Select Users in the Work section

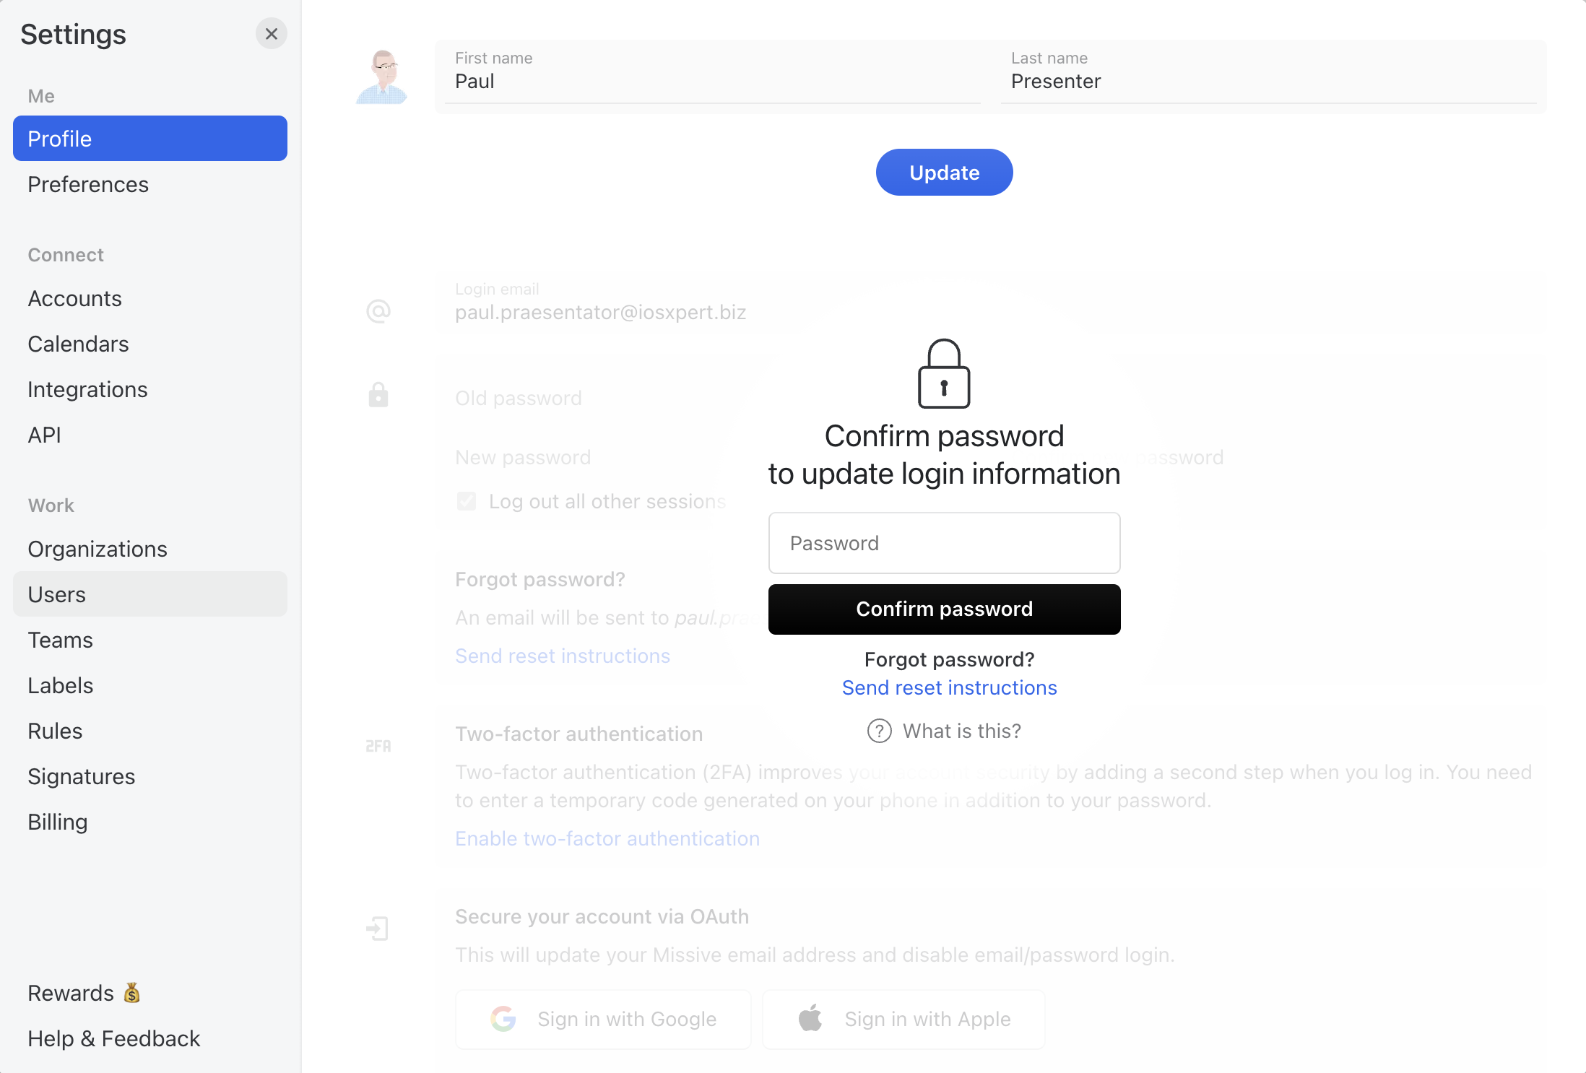pyautogui.click(x=150, y=594)
